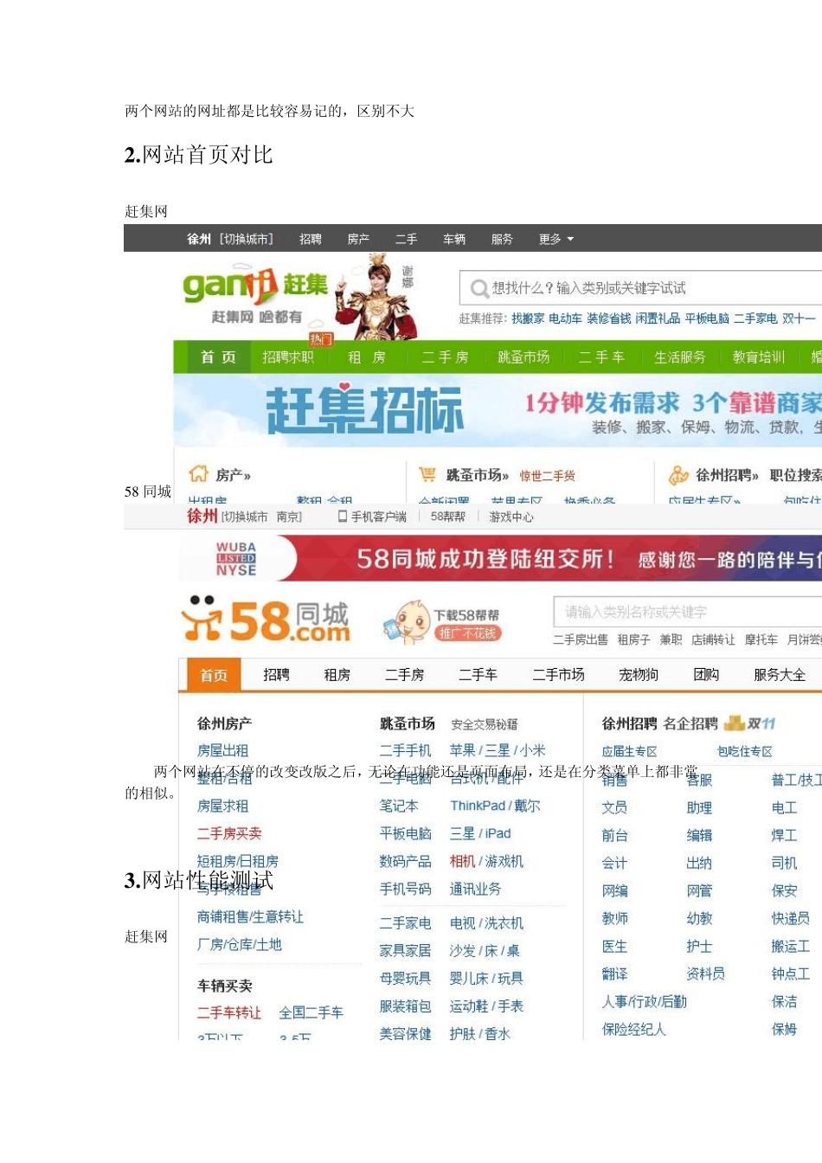Open the 租房 tab in Ganji green nav
This screenshot has width=822, height=1163.
(x=366, y=357)
